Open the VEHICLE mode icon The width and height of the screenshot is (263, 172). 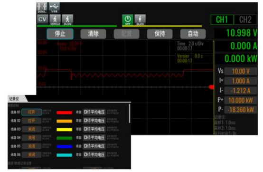click(x=55, y=19)
